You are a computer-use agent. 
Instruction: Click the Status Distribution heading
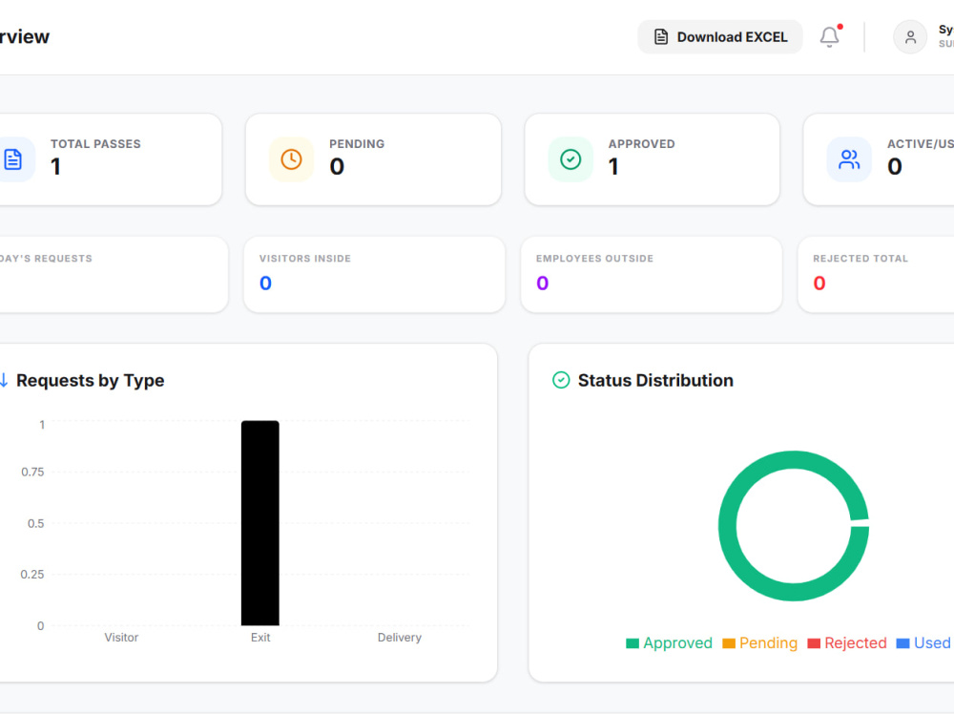click(x=655, y=381)
